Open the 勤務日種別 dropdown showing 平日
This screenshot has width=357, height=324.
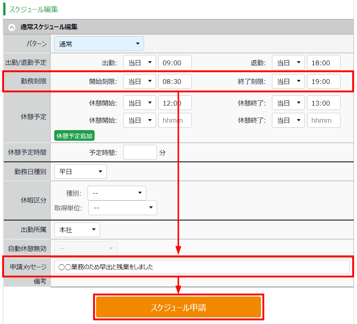pyautogui.click(x=80, y=172)
